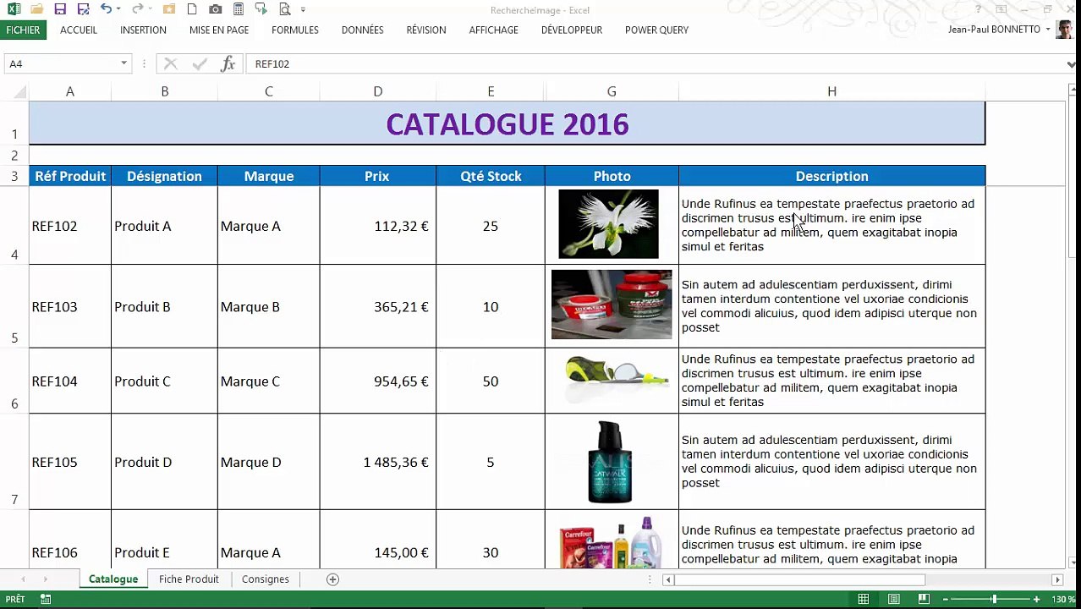This screenshot has height=609, width=1081.
Task: Open zoom dialog via 130 % label
Action: pyautogui.click(x=1063, y=600)
